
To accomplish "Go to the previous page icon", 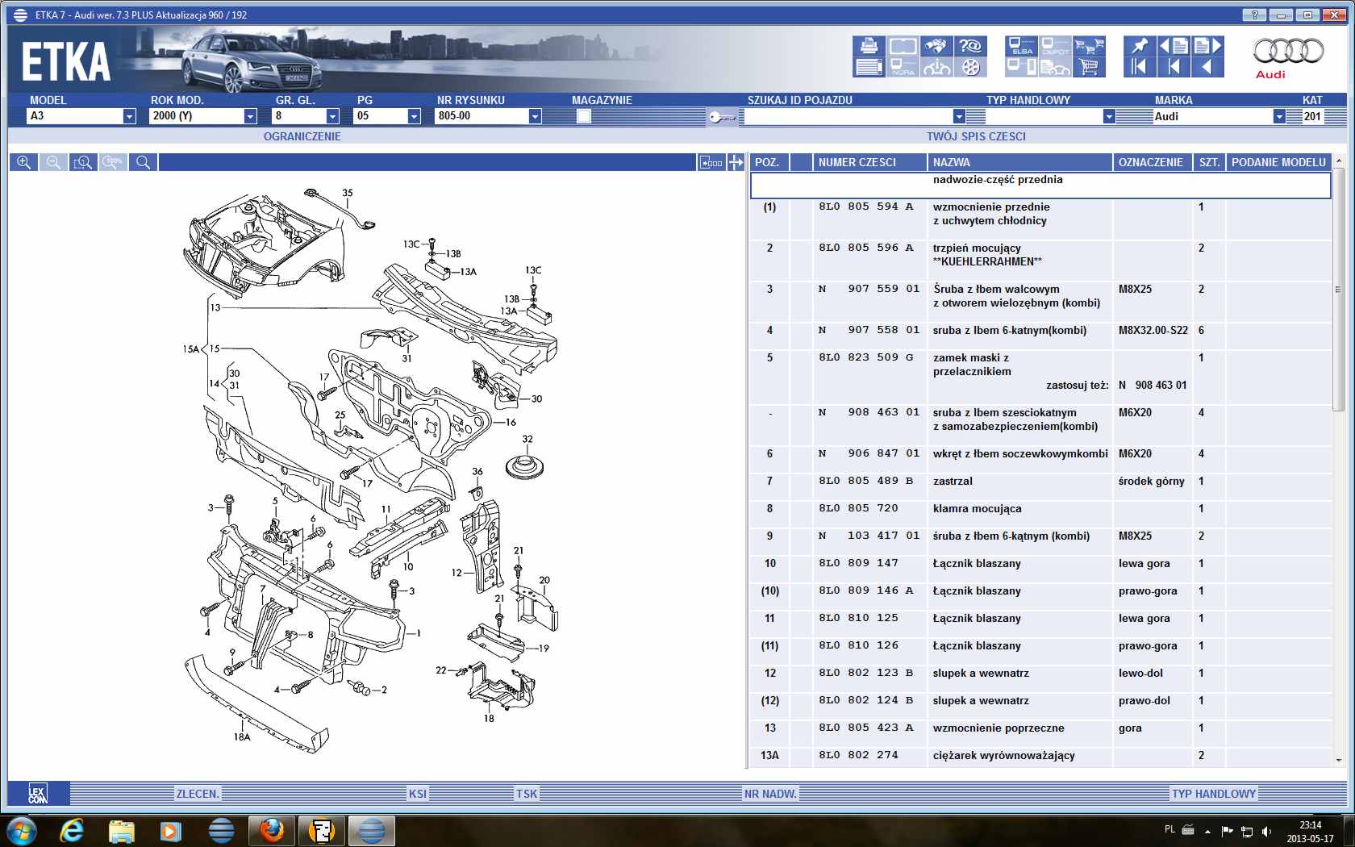I will [1174, 46].
